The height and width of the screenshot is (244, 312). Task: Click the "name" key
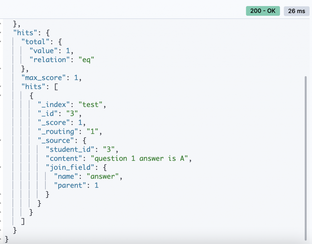click(66, 176)
